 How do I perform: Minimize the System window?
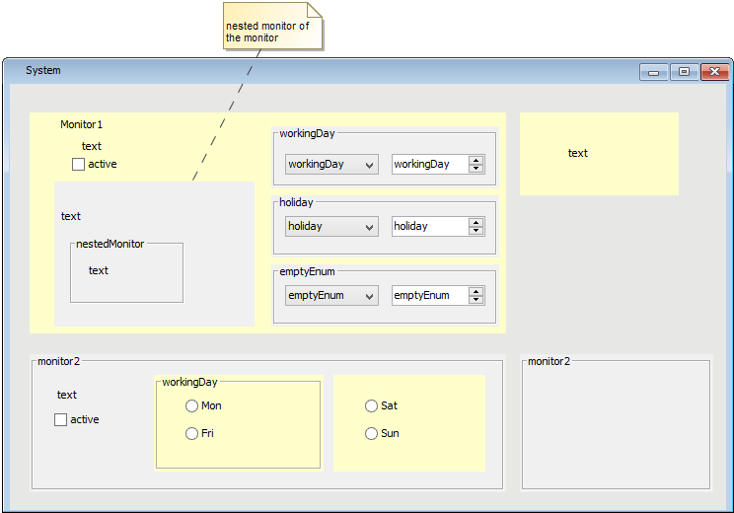tap(653, 72)
